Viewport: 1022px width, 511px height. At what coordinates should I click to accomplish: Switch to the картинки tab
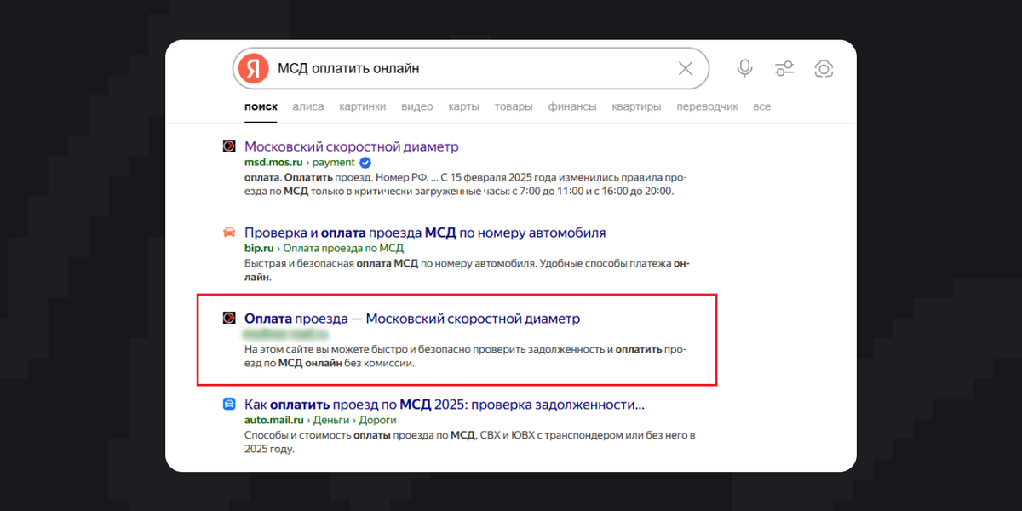coord(363,106)
